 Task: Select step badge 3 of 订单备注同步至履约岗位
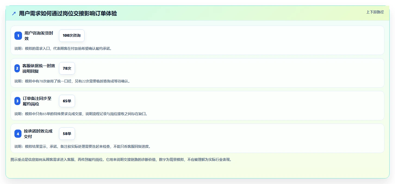(17, 101)
